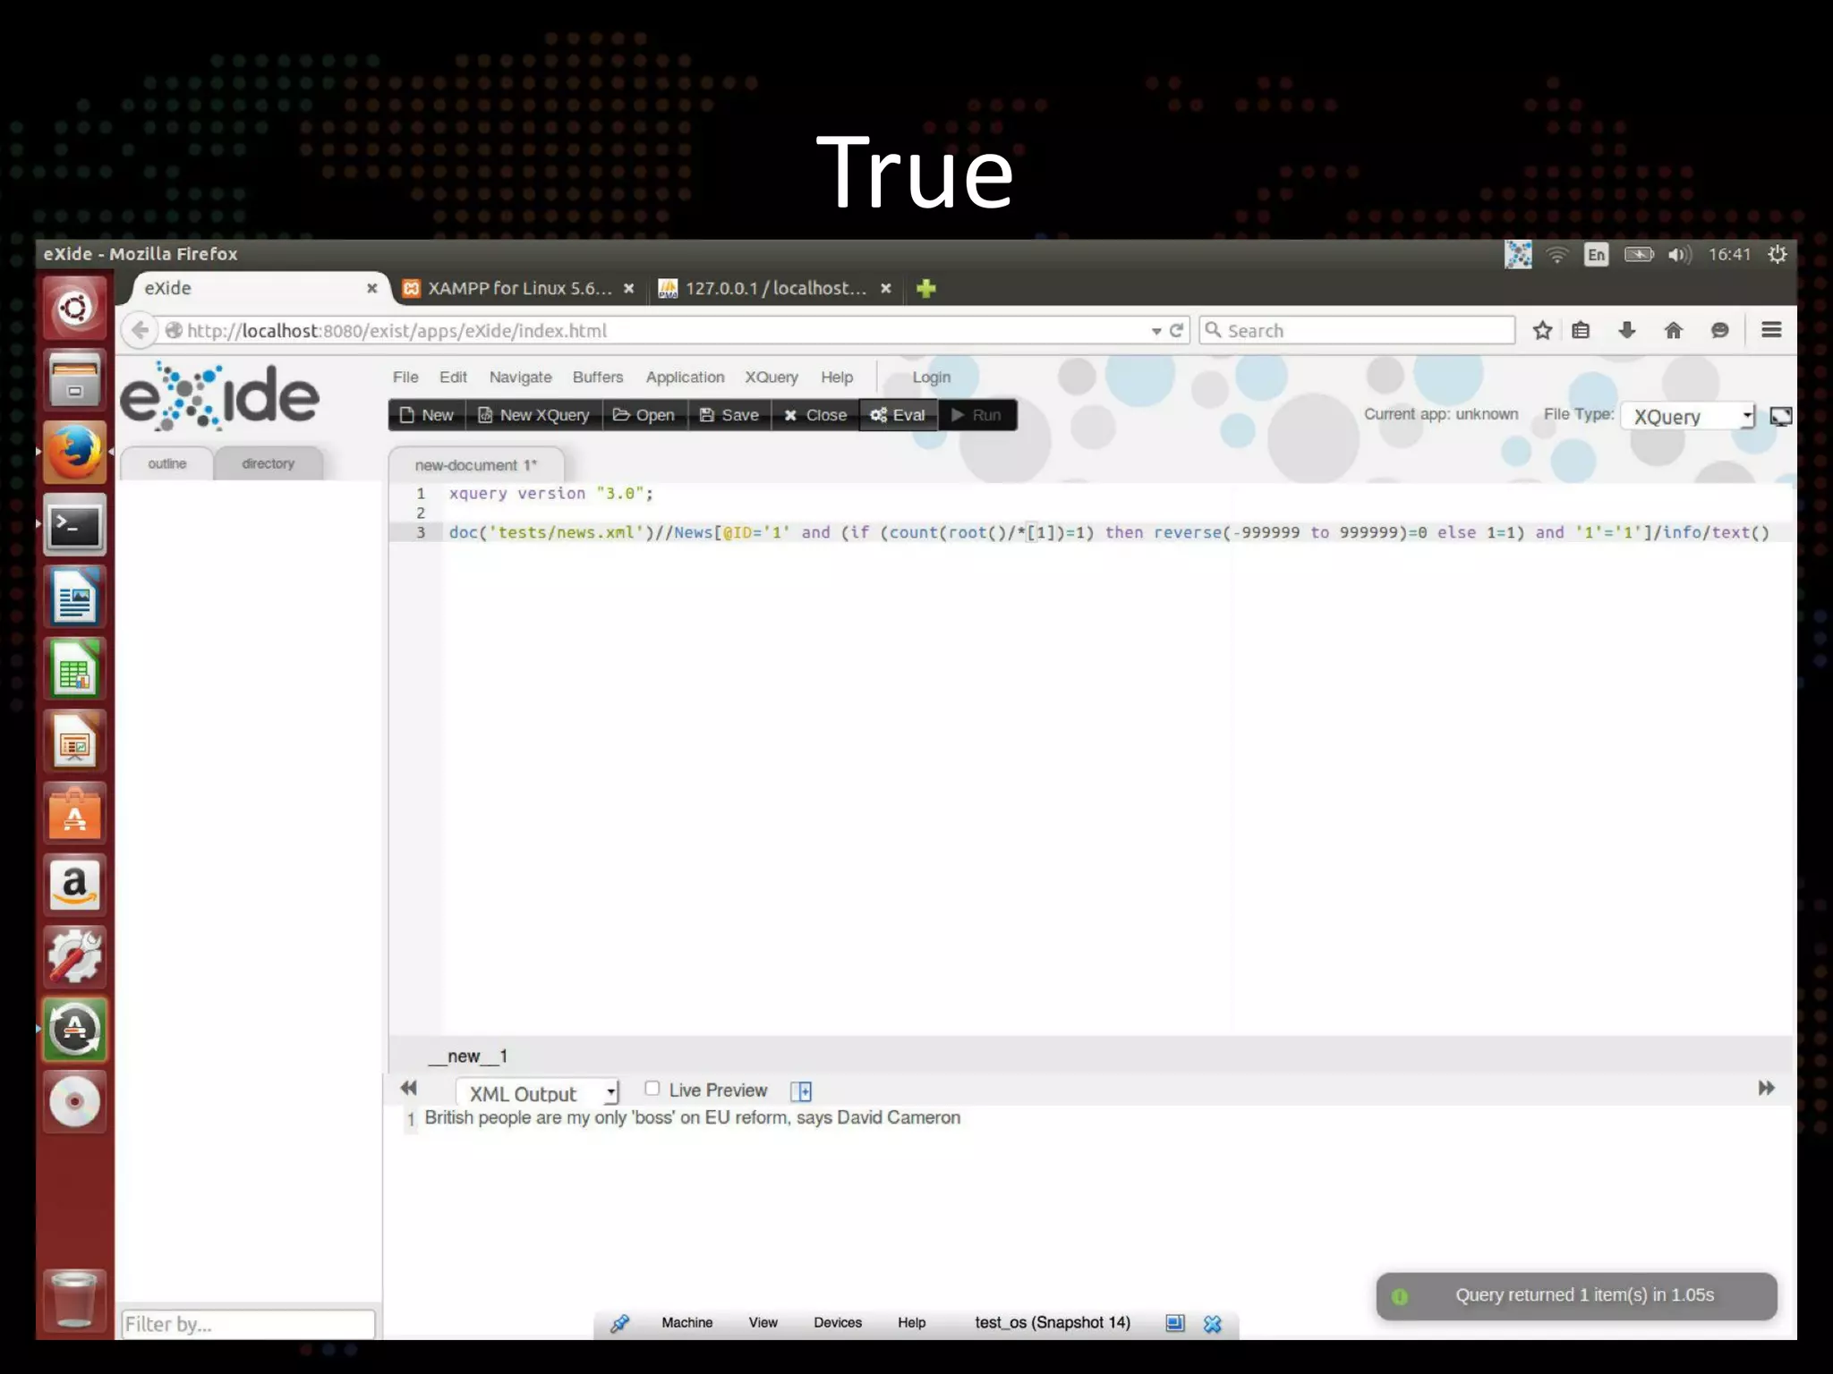This screenshot has width=1833, height=1374.
Task: Open Terminal from the Ubuntu launcher
Action: [75, 526]
